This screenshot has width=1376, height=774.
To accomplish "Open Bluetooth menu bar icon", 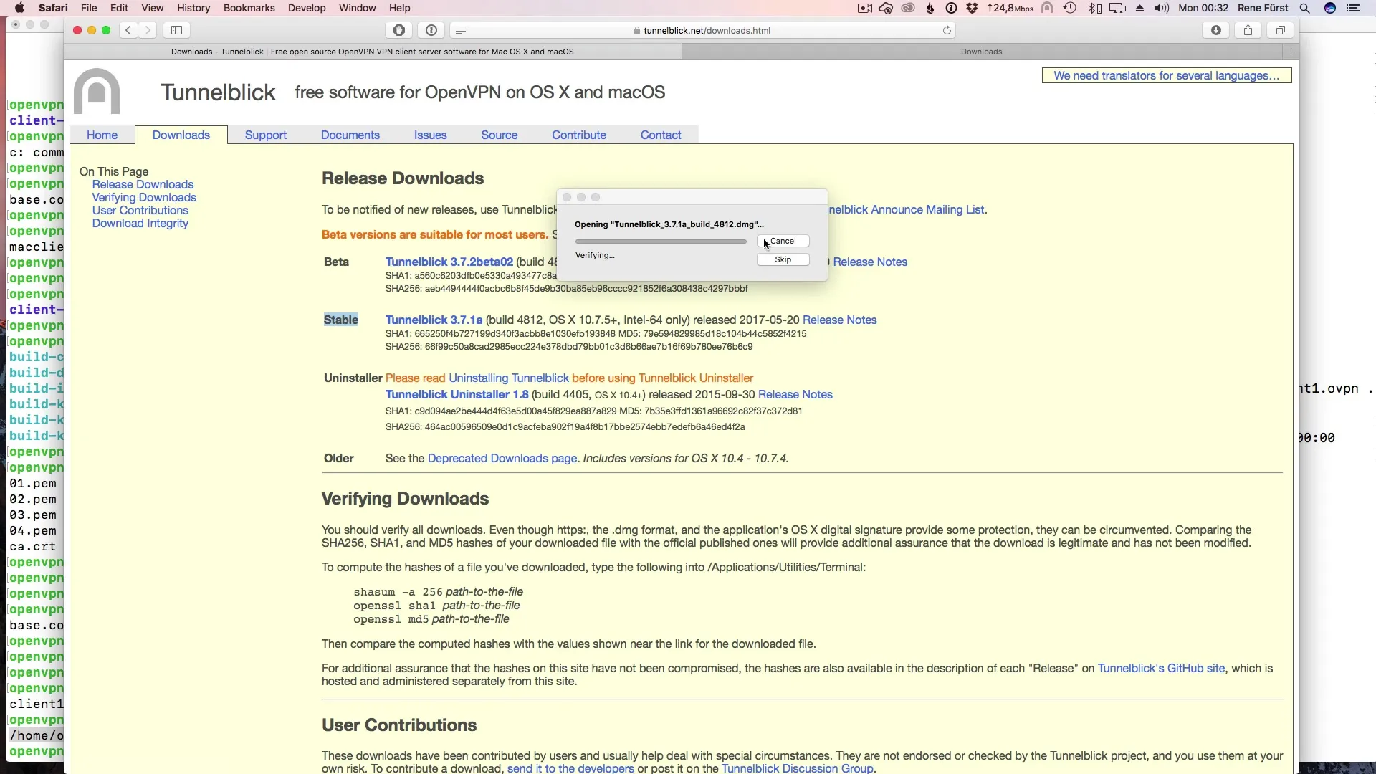I will pyautogui.click(x=1094, y=8).
